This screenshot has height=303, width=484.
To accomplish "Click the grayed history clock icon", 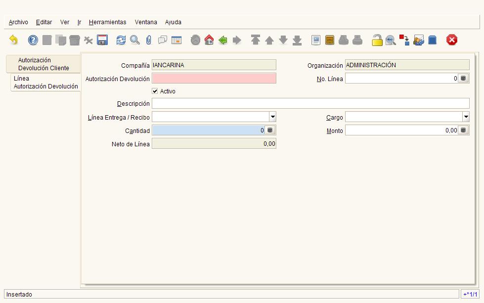I will (x=195, y=40).
